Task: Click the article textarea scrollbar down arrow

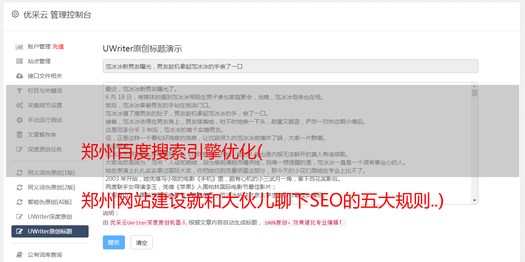Action: (474, 200)
